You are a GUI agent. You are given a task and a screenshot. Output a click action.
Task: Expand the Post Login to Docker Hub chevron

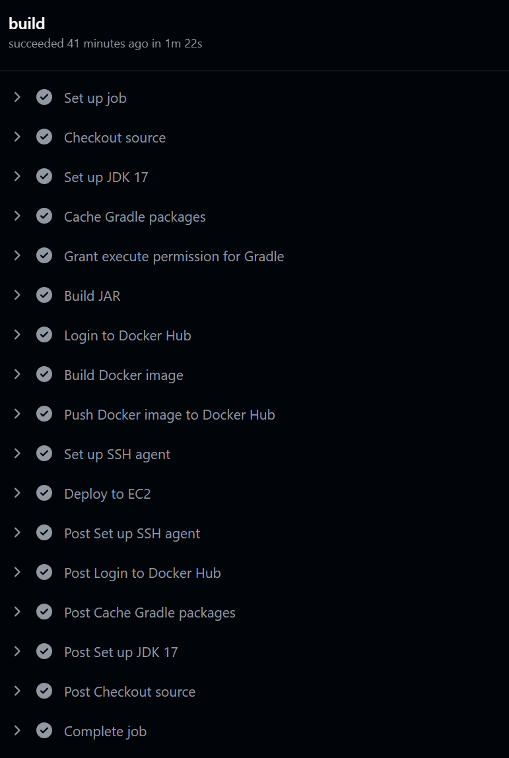point(17,573)
